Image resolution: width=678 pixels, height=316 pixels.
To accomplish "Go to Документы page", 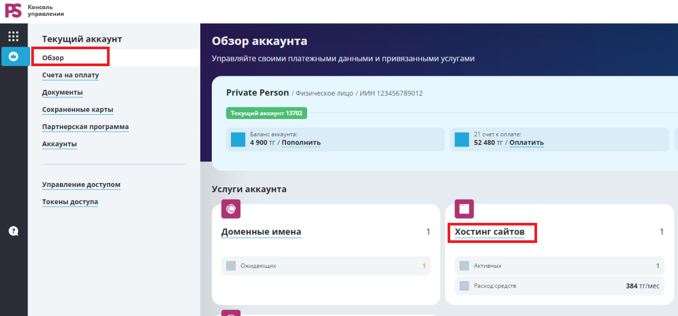I will 63,93.
